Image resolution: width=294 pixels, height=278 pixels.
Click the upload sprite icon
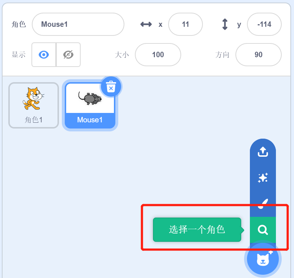tap(263, 152)
